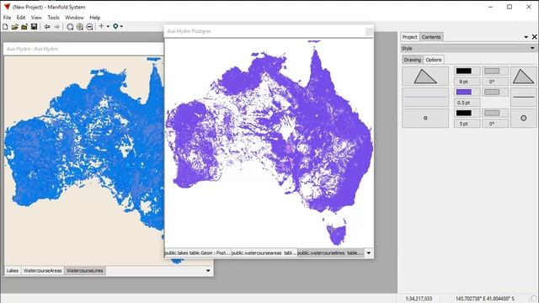Open layer tabs dropdown in Aus Hydro Postgres window
This screenshot has width=539, height=303.
click(x=369, y=253)
